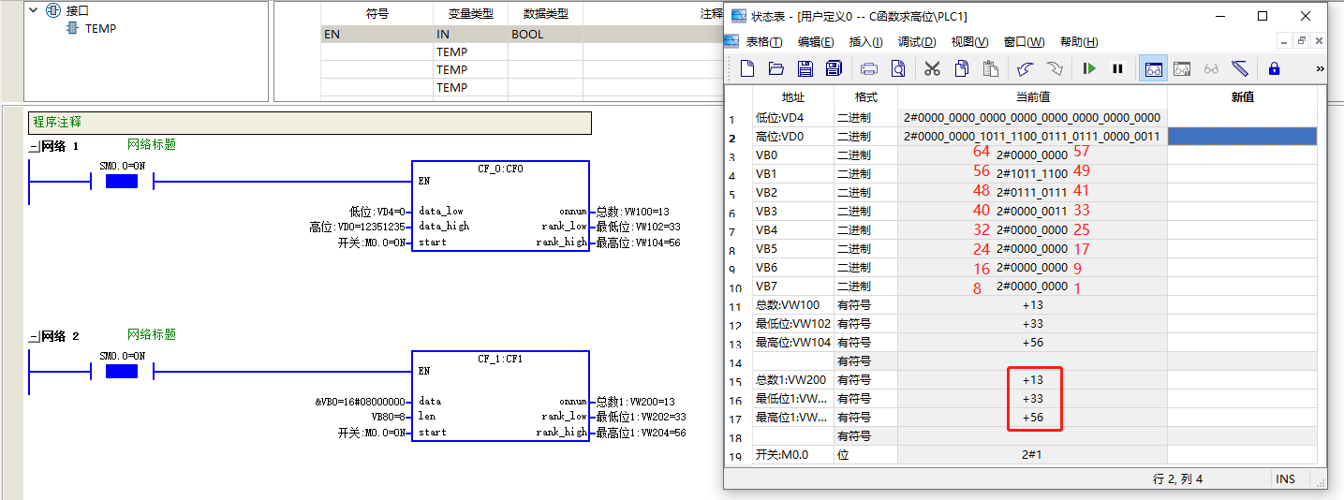1344x500 pixels.
Task: Click the 新值 column header
Action: pos(1242,97)
